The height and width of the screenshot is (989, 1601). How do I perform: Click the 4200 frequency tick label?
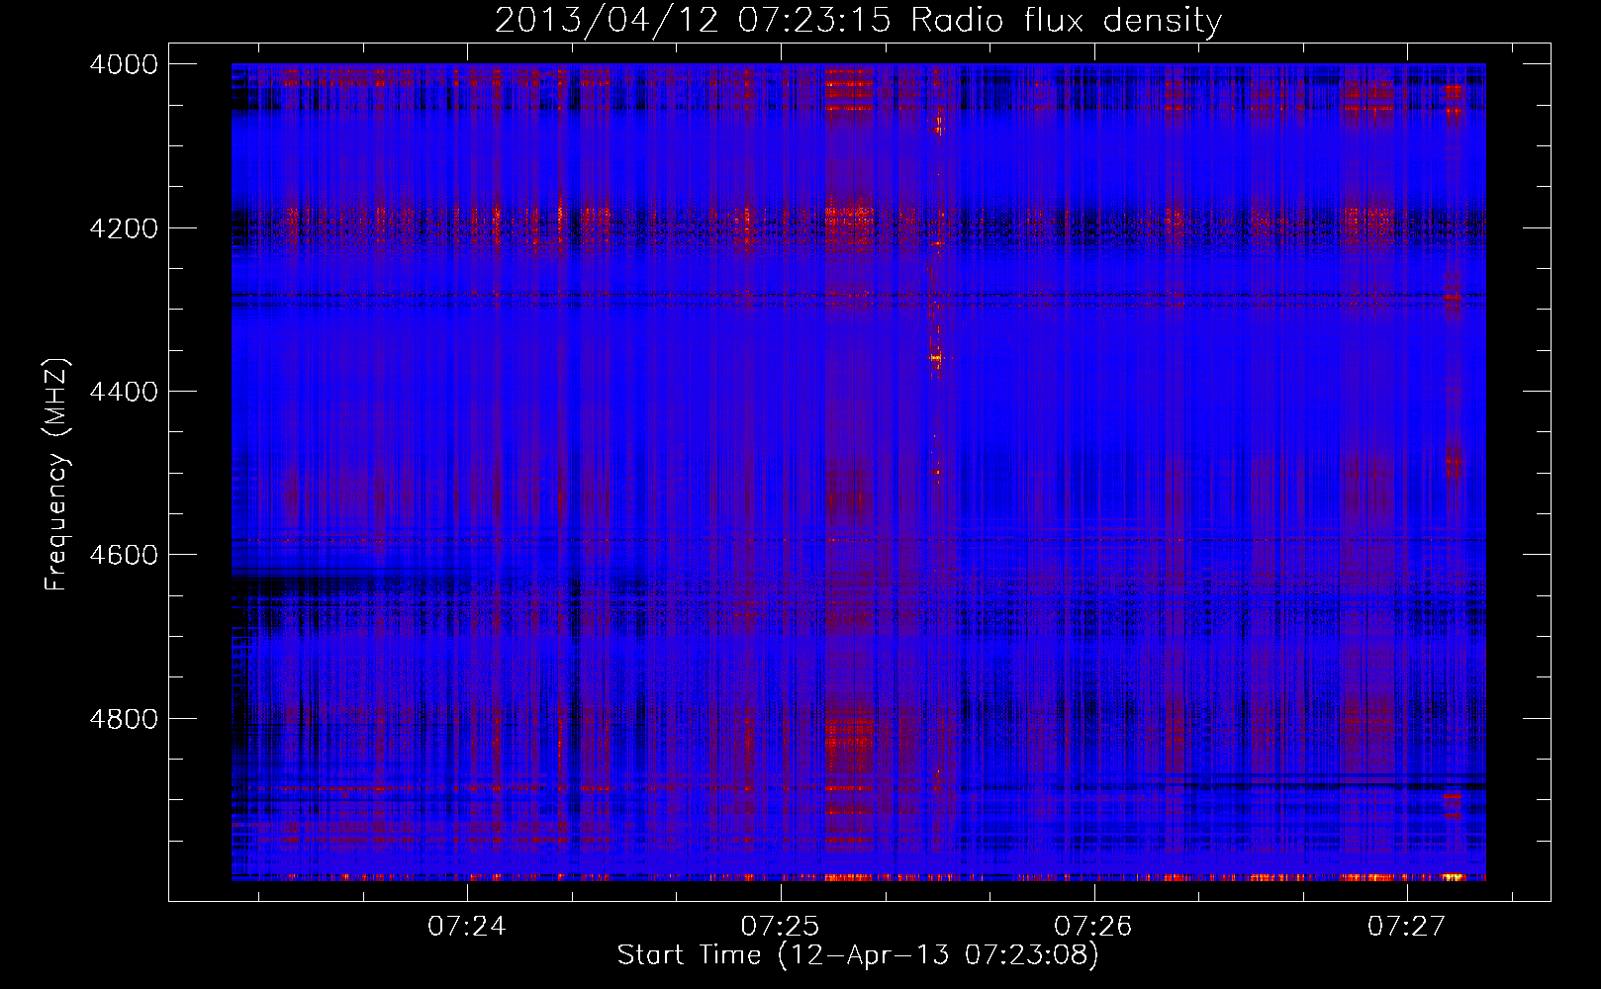click(x=124, y=227)
